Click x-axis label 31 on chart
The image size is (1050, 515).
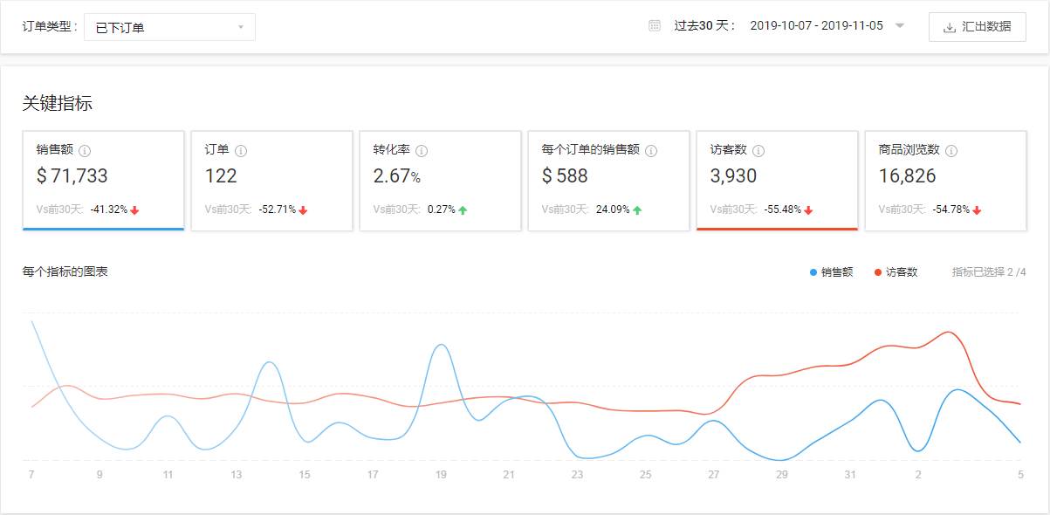click(850, 475)
